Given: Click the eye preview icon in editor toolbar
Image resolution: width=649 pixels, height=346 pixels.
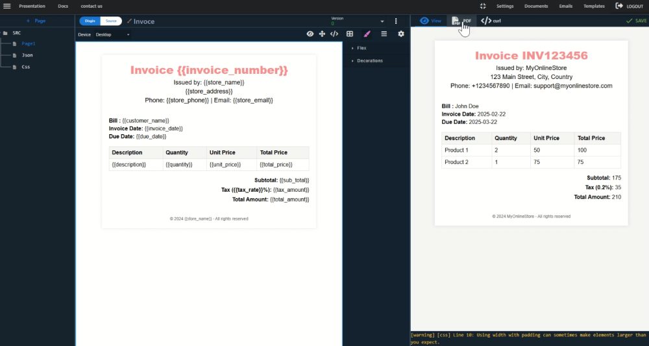Looking at the screenshot, I should 310,34.
